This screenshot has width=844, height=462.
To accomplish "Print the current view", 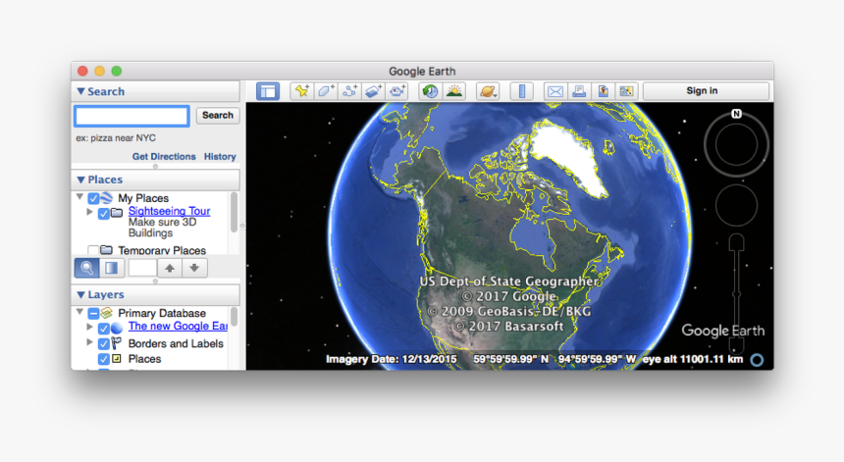I will pyautogui.click(x=579, y=91).
